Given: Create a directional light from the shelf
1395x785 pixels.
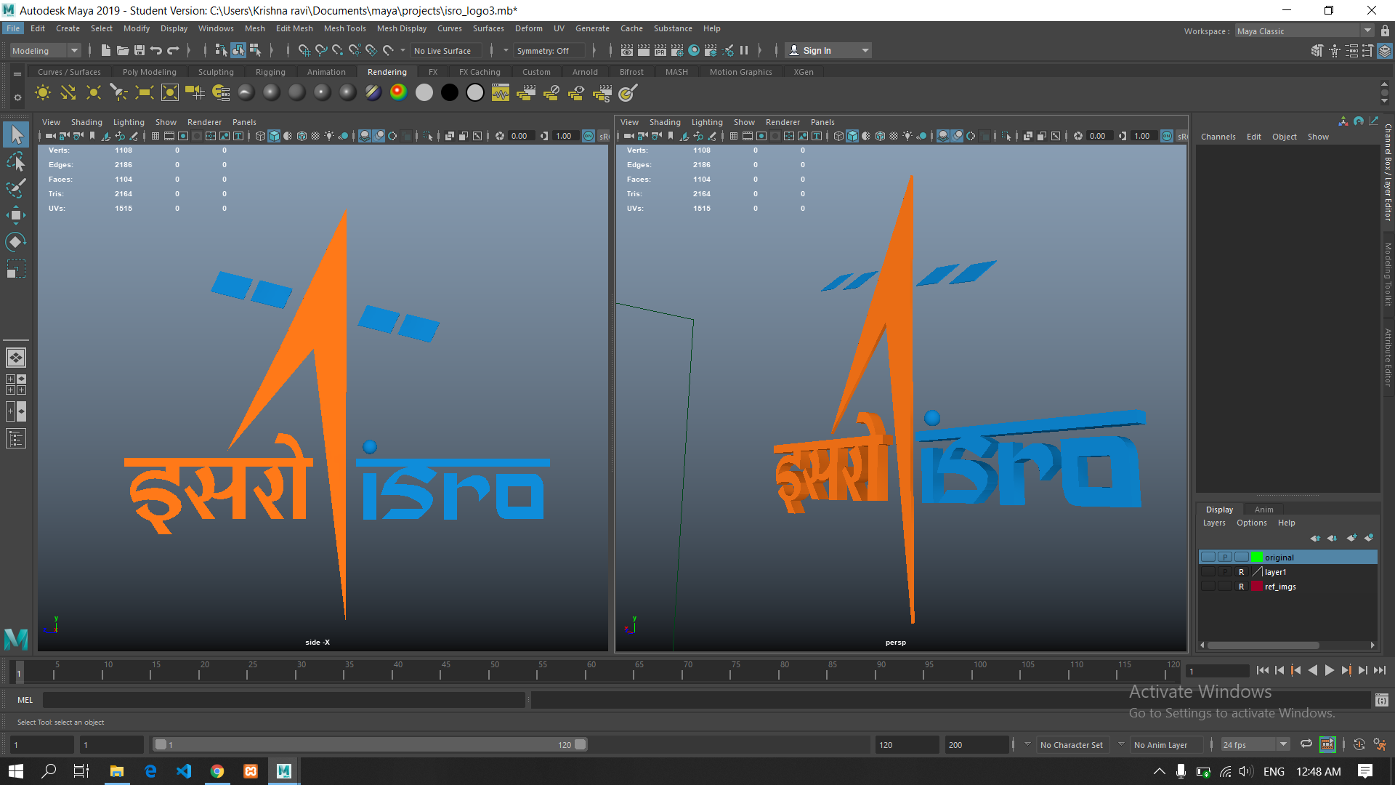Looking at the screenshot, I should 68,92.
